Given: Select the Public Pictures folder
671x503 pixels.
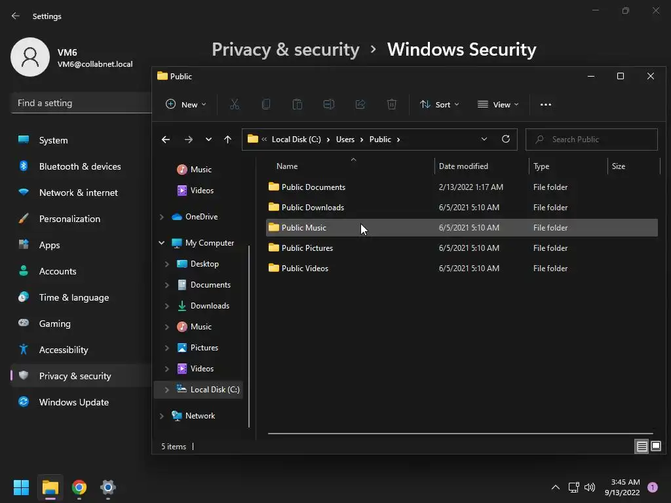Looking at the screenshot, I should pos(462,248).
